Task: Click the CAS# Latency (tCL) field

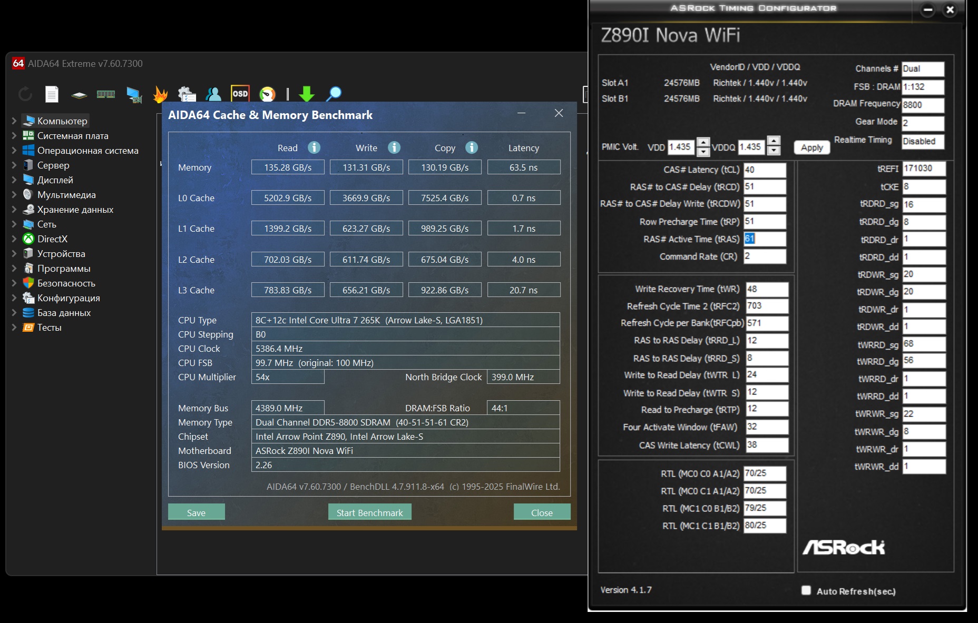Action: (x=765, y=170)
